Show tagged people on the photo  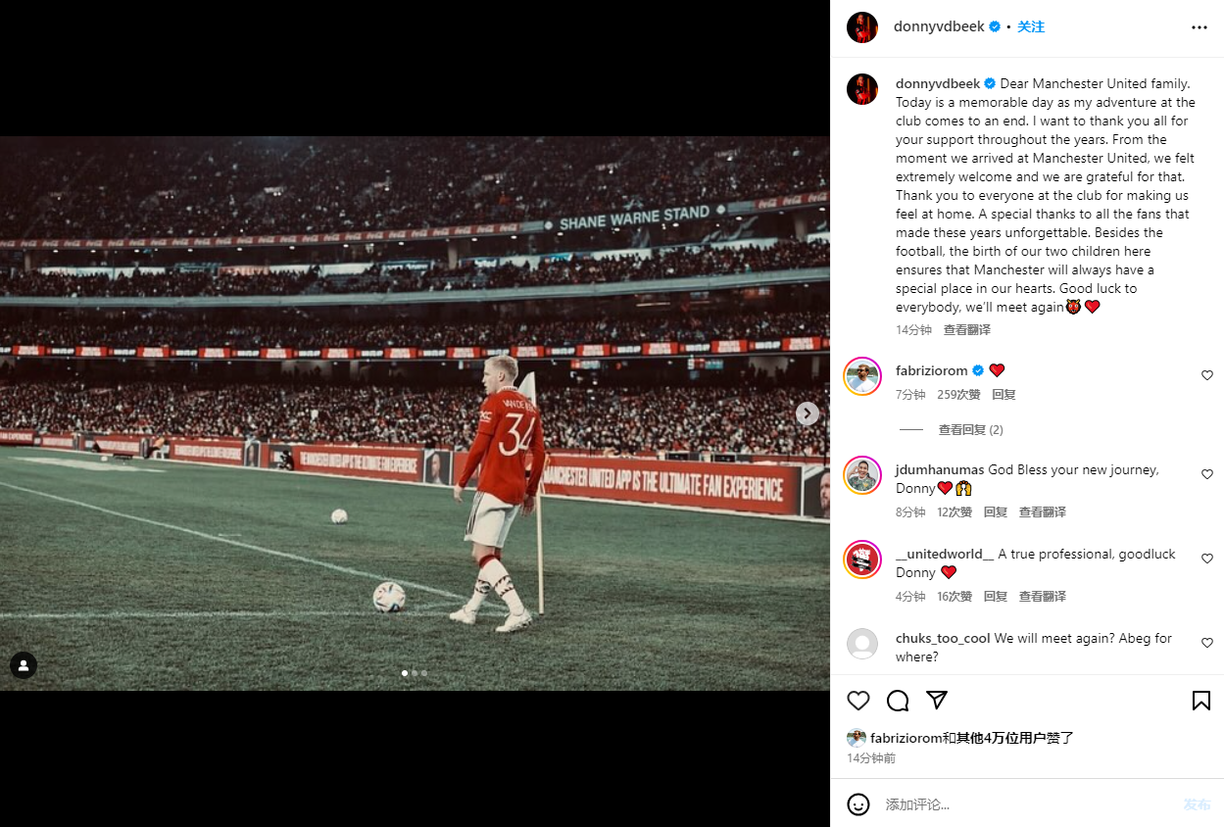pos(24,665)
